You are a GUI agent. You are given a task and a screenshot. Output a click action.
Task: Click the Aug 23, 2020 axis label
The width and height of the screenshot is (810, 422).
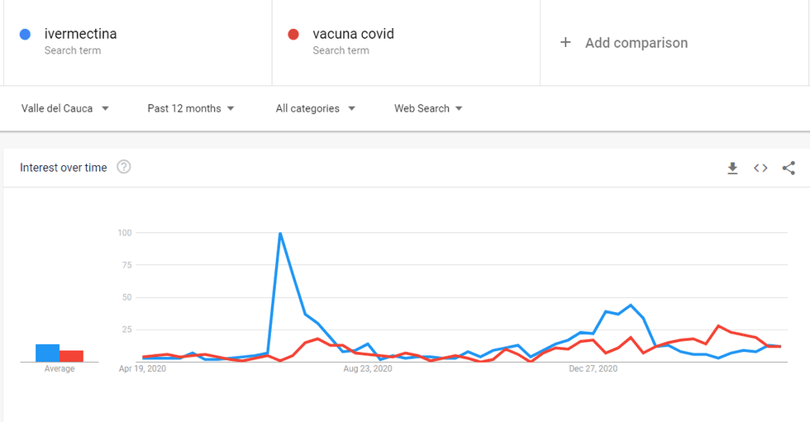(x=368, y=369)
